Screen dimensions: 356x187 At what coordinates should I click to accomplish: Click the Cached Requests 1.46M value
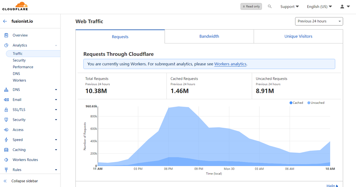pos(180,91)
